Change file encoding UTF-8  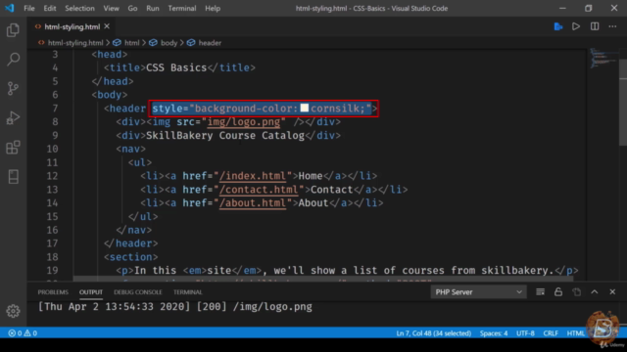click(525, 333)
